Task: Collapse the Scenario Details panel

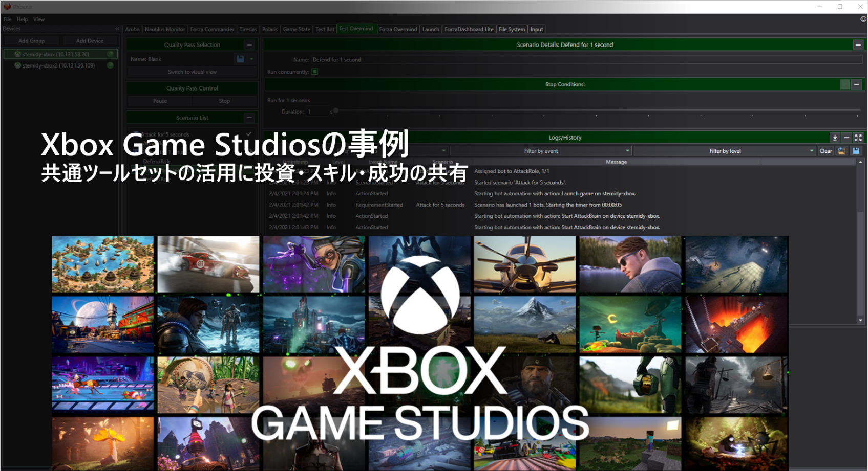Action: coord(858,45)
